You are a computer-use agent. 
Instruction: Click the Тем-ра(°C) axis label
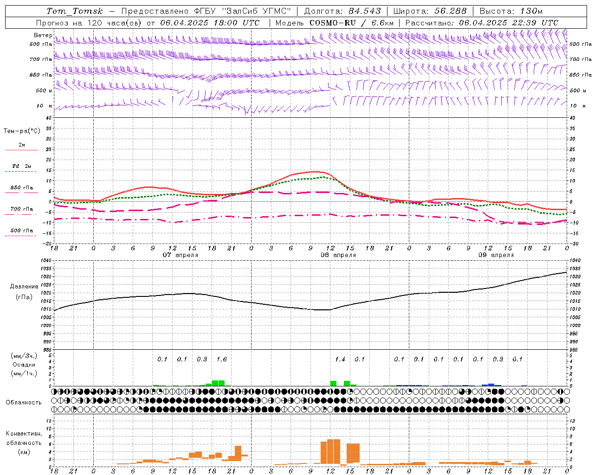(x=22, y=131)
